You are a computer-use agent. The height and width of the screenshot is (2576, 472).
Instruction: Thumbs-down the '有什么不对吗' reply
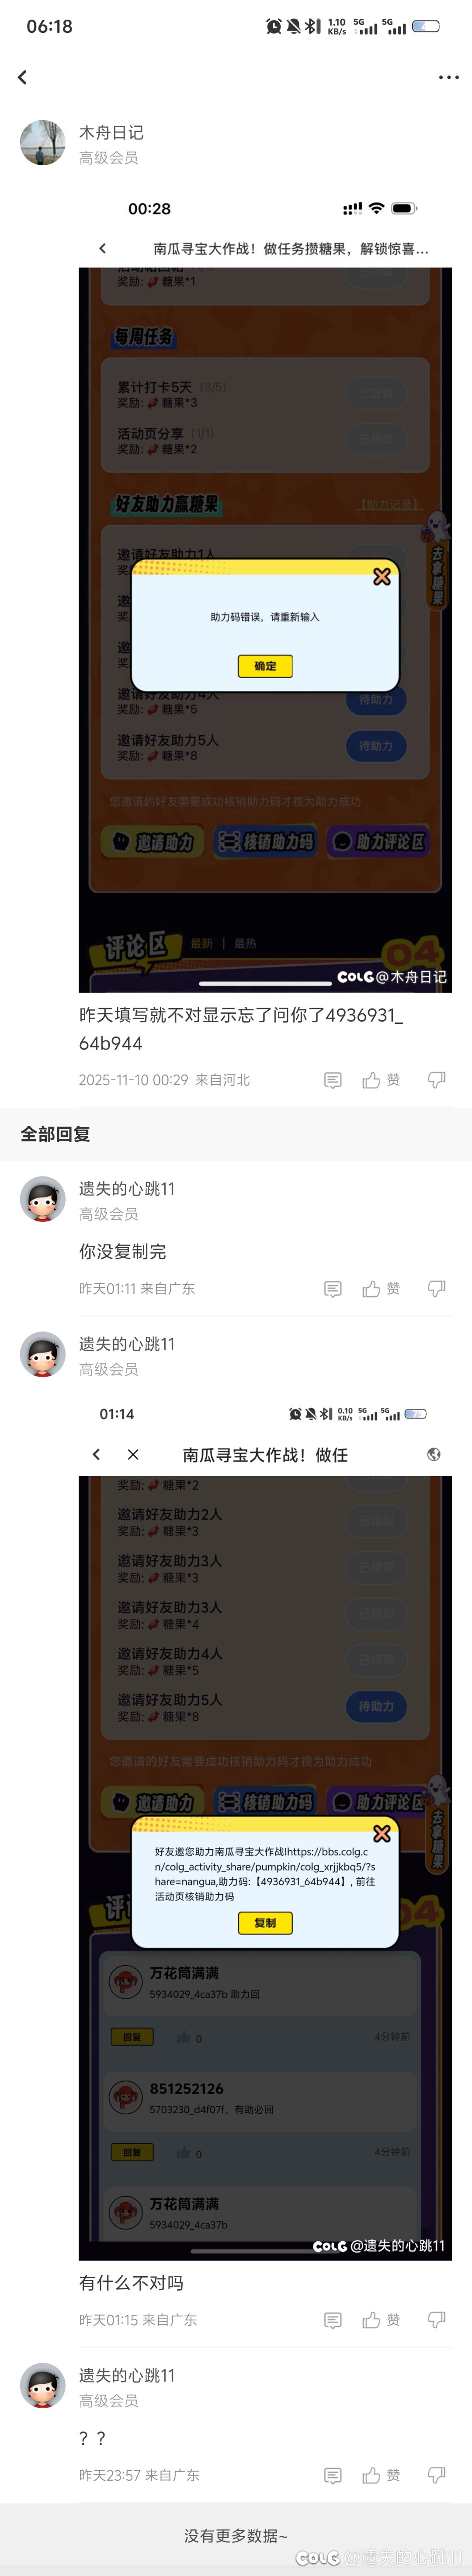[436, 2320]
